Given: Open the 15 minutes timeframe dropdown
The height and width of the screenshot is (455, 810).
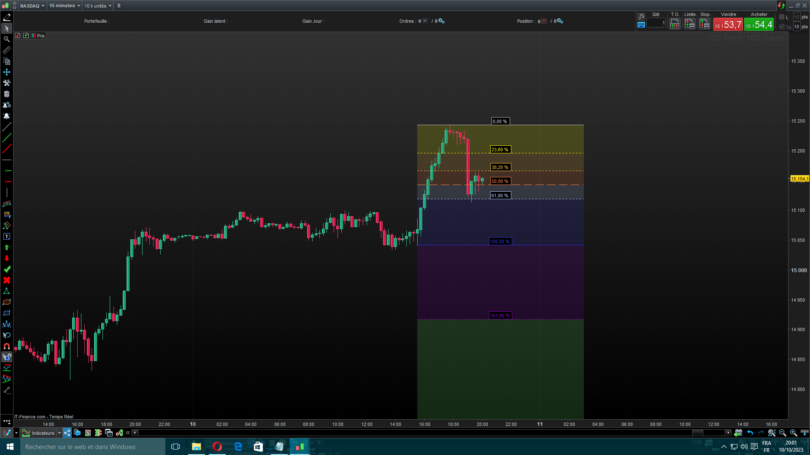Looking at the screenshot, I should [65, 5].
